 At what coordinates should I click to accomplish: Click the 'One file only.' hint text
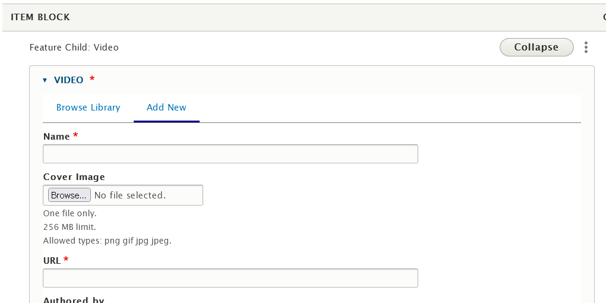click(x=70, y=213)
